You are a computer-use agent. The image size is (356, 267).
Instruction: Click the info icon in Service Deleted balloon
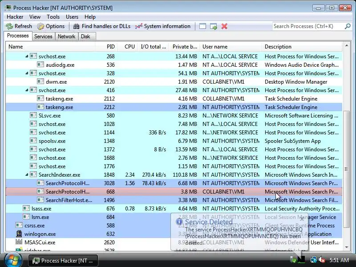(179, 222)
